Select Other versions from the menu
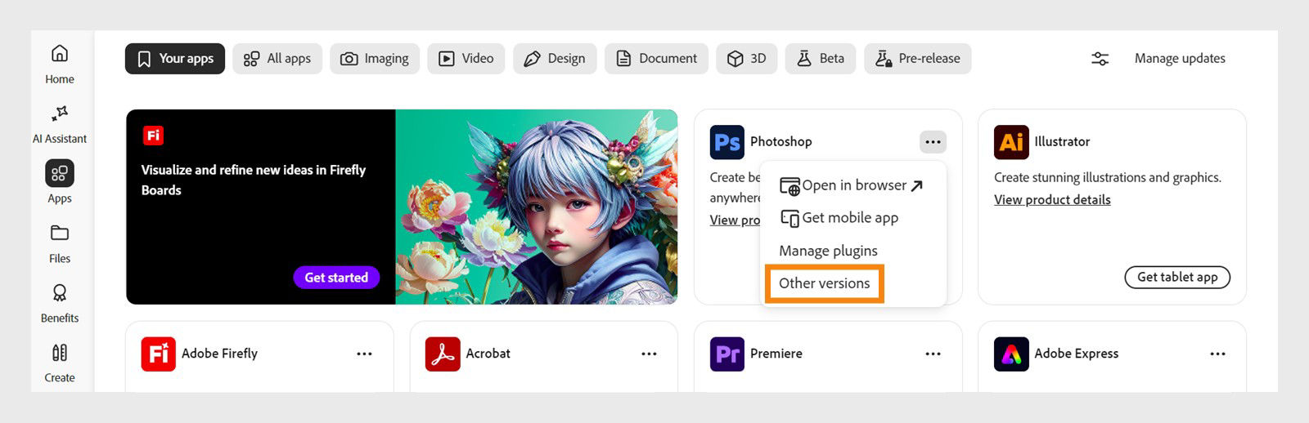The image size is (1309, 423). coord(825,283)
